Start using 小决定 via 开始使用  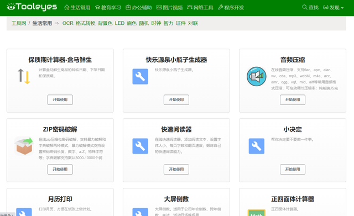[293, 170]
